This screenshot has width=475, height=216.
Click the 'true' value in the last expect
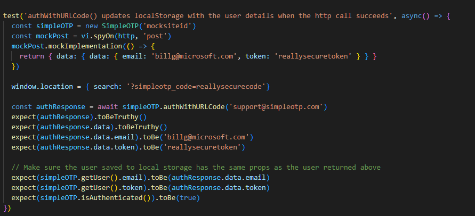click(x=188, y=198)
